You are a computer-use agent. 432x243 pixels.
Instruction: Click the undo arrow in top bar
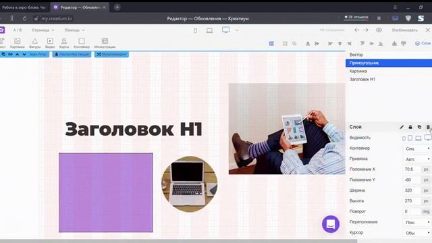357,30
